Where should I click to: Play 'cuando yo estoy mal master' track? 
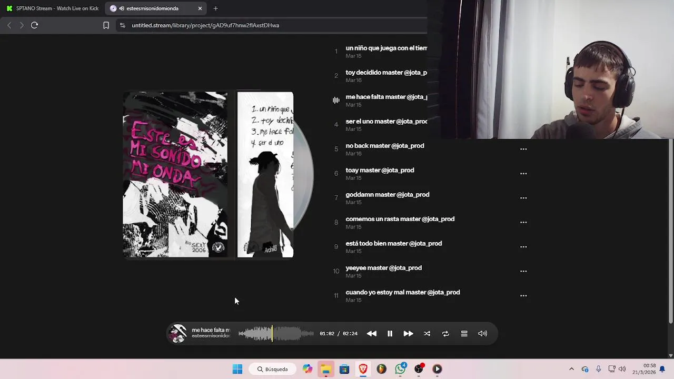(403, 293)
